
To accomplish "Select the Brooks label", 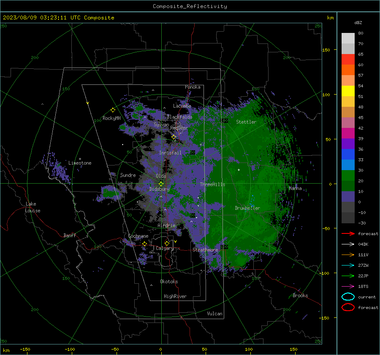I will 300,295.
